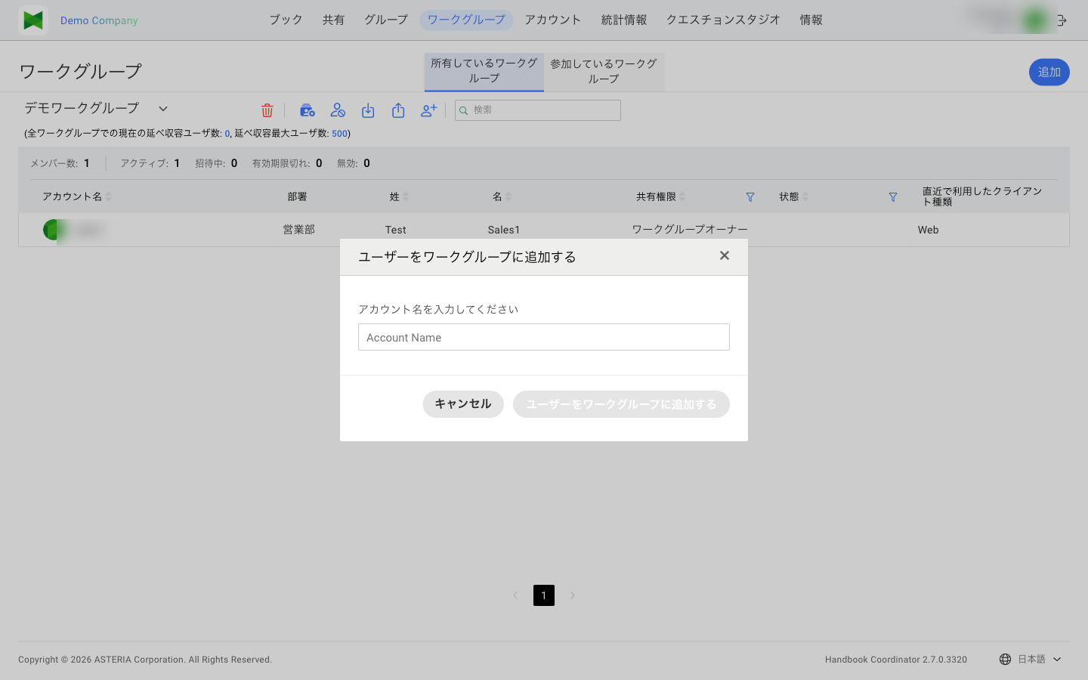Click the 検索 search field
The width and height of the screenshot is (1088, 680).
[x=538, y=110]
